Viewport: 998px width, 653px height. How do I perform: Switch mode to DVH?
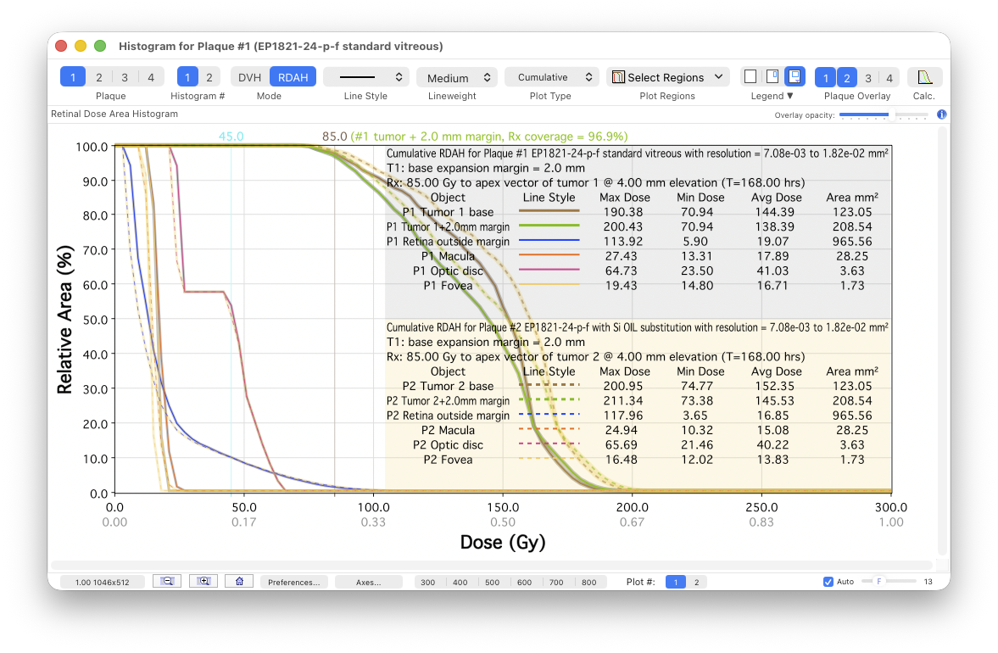click(249, 77)
